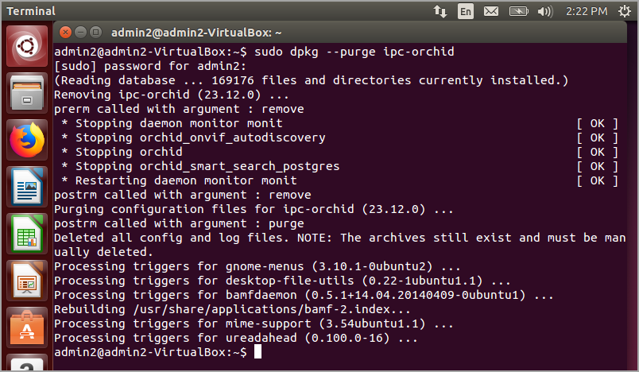Click the terminal window title bar text
This screenshot has height=372, width=639.
(x=196, y=33)
